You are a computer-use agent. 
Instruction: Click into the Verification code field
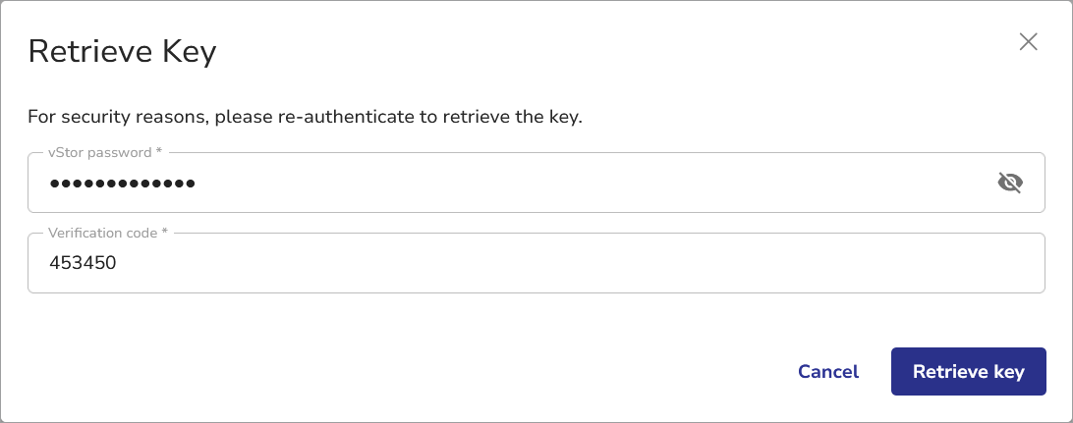coord(491,263)
